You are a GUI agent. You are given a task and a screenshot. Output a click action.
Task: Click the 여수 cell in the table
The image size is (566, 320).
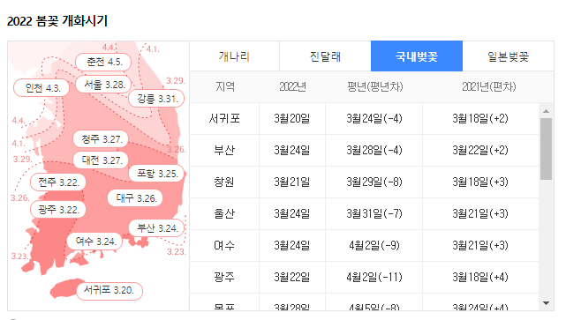pyautogui.click(x=224, y=245)
